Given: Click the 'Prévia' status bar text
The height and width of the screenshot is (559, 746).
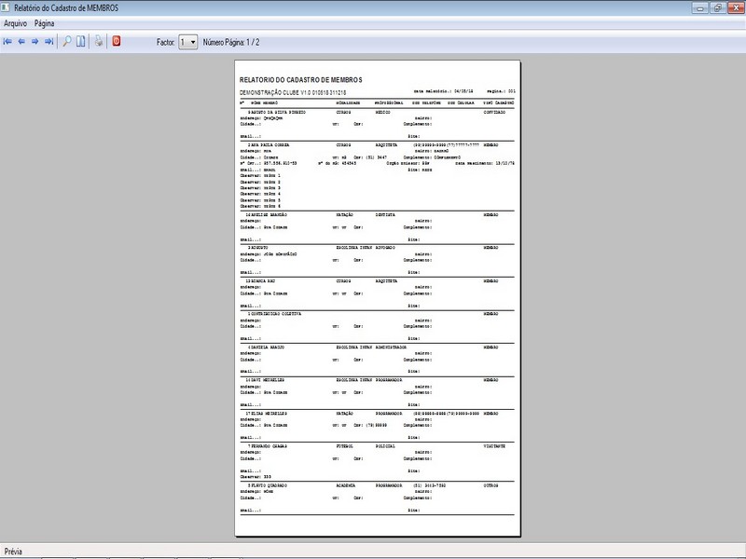Looking at the screenshot, I should point(13,552).
